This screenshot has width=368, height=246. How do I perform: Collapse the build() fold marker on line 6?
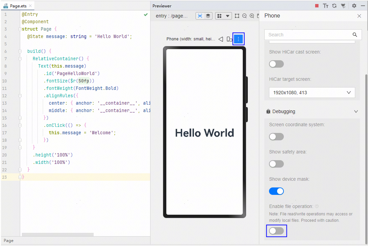tap(20, 51)
